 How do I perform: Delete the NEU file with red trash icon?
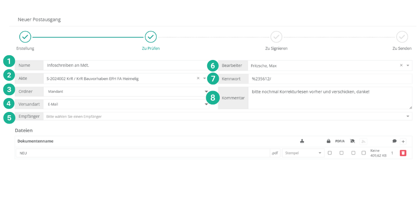tap(403, 153)
